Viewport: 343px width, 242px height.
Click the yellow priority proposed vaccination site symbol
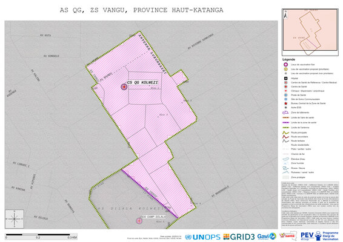click(285, 69)
